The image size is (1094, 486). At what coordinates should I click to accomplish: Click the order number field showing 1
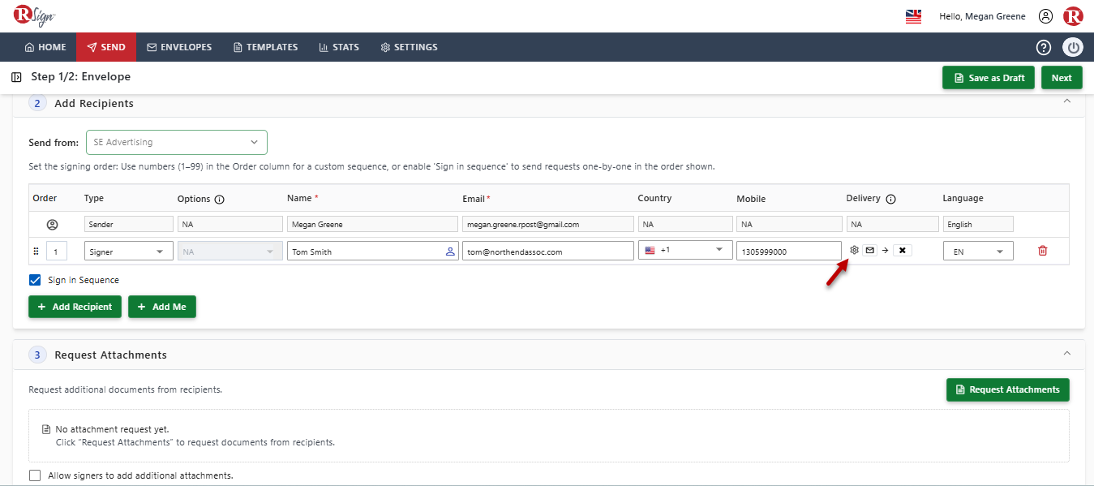56,252
